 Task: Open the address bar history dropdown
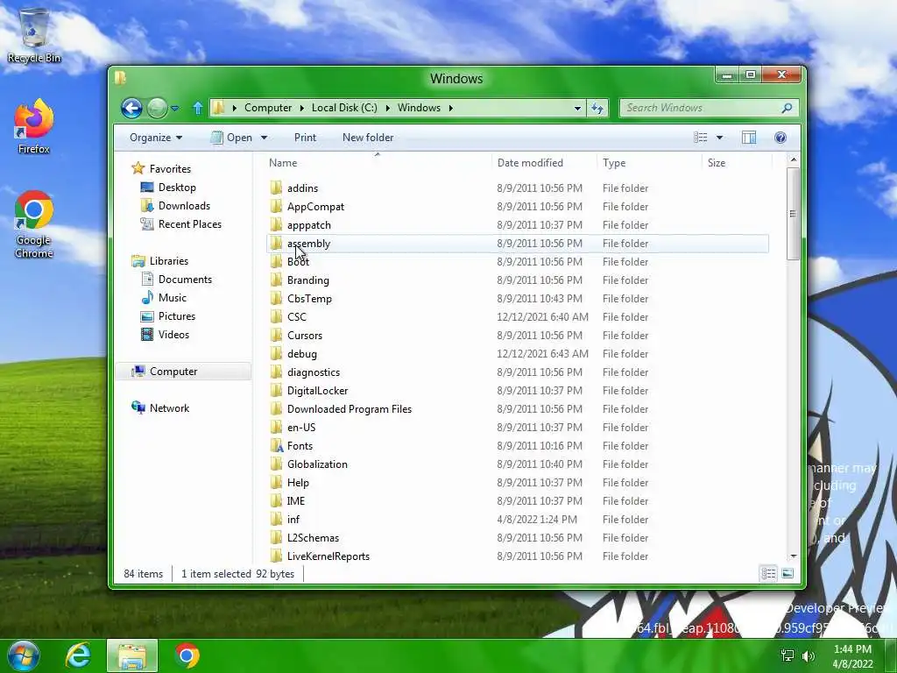[x=577, y=108]
